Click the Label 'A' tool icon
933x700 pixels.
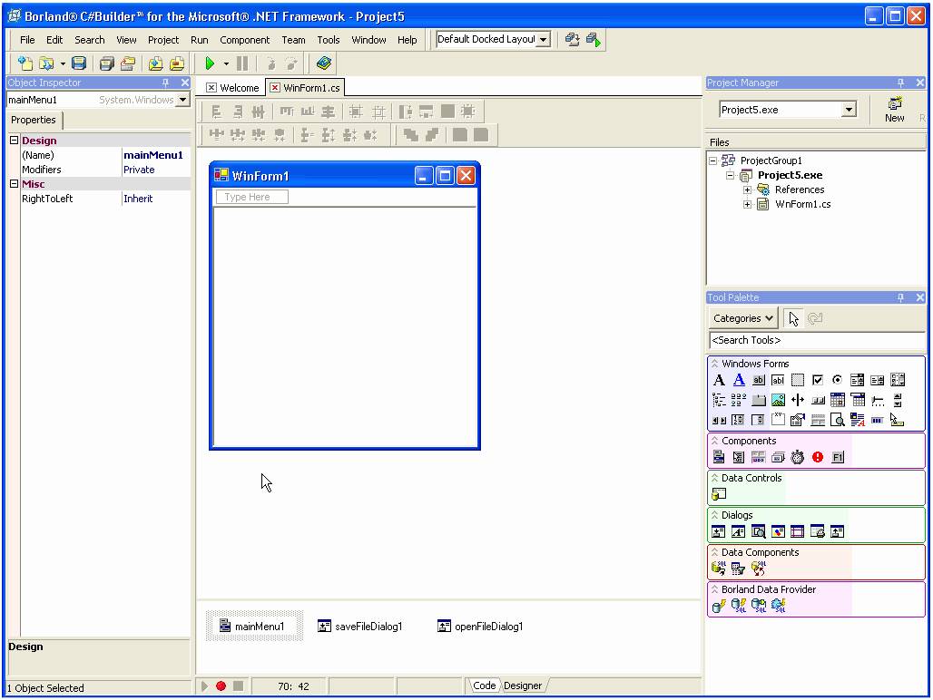click(719, 381)
